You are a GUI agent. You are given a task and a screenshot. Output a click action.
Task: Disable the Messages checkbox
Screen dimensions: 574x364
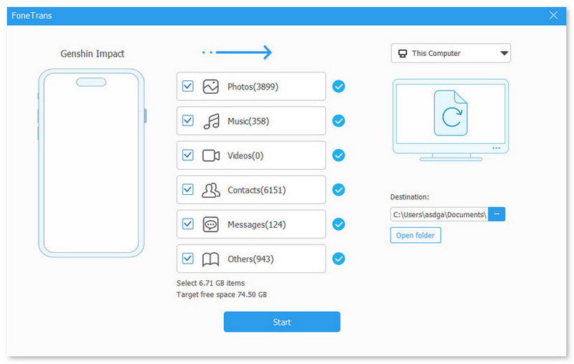(188, 224)
